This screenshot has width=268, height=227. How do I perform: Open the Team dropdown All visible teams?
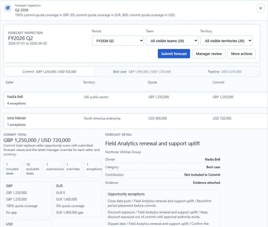(x=172, y=41)
